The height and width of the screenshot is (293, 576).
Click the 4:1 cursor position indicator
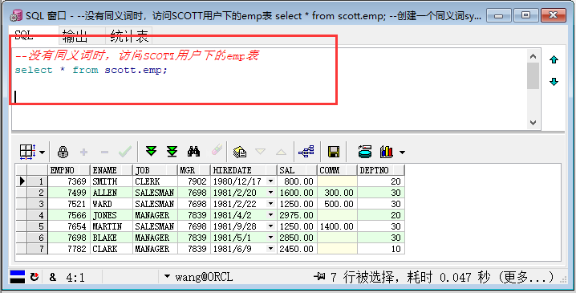click(x=75, y=277)
